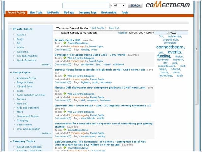
Task: Click the 'events' tag in My Tags
Action: pos(175,52)
